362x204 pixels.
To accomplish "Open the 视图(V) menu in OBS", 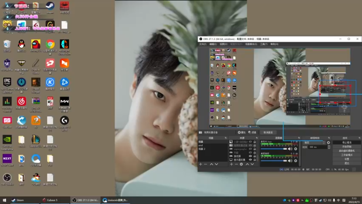I will (224, 44).
